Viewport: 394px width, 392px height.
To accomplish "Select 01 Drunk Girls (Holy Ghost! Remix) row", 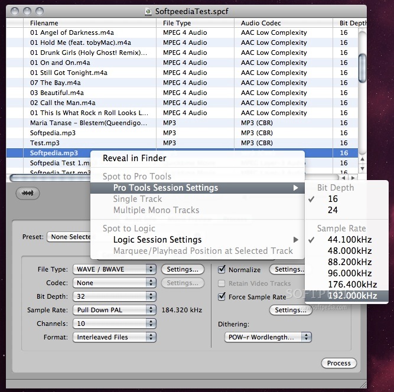I will [182, 53].
